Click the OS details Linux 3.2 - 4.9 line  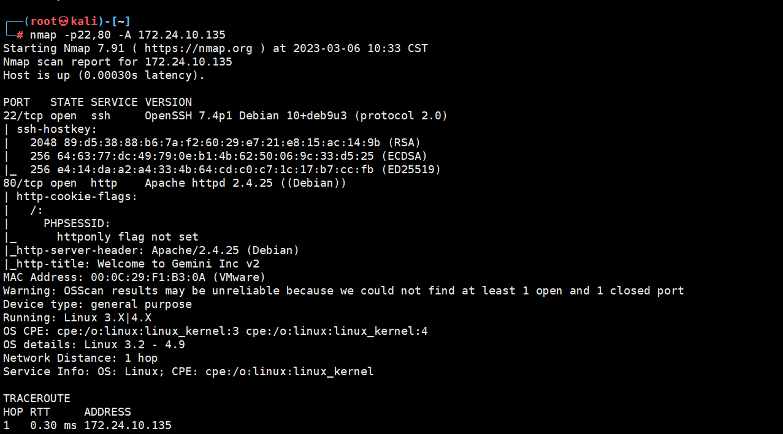pyautogui.click(x=94, y=345)
